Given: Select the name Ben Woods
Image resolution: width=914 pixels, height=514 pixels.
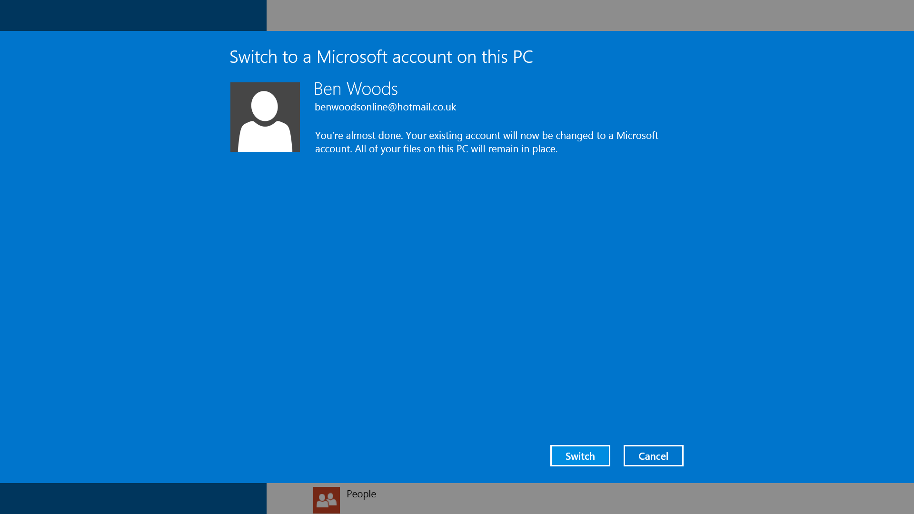Looking at the screenshot, I should [356, 89].
